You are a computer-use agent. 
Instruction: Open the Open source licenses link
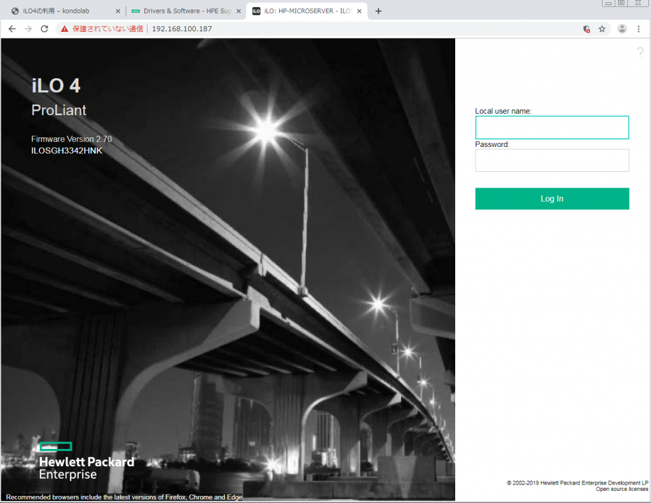622,489
